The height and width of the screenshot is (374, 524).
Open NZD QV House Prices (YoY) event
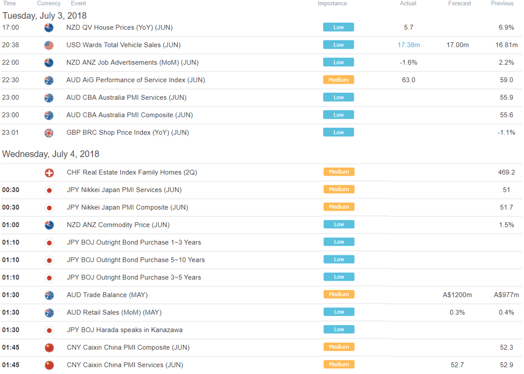tap(120, 27)
